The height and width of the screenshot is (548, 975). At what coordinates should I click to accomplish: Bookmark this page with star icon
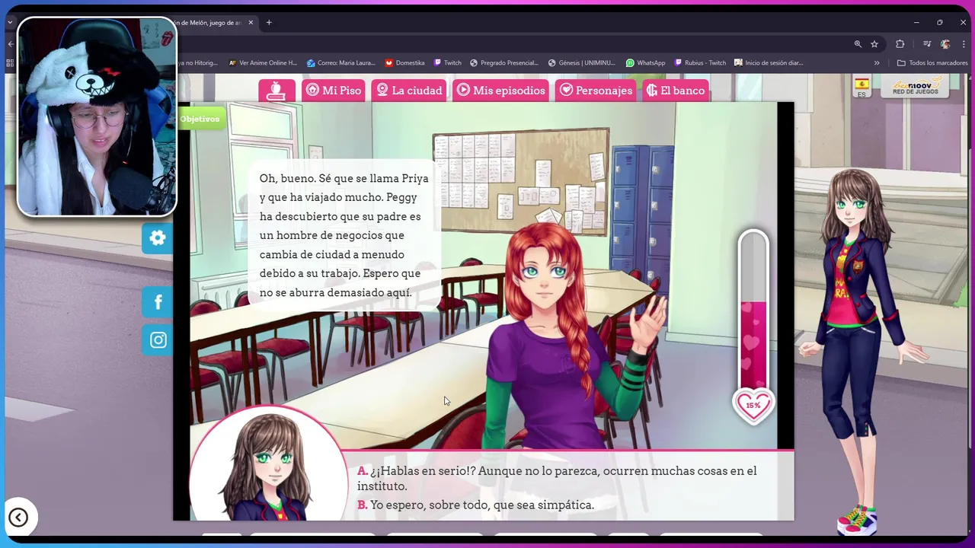pyautogui.click(x=874, y=44)
